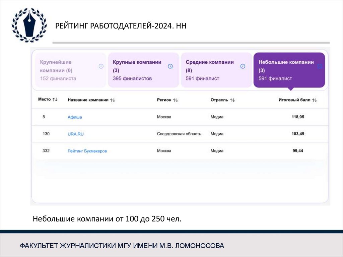Image resolution: width=343 pixels, height=257 pixels.
Task: Sort by Место column arrows
Action: [x=55, y=100]
